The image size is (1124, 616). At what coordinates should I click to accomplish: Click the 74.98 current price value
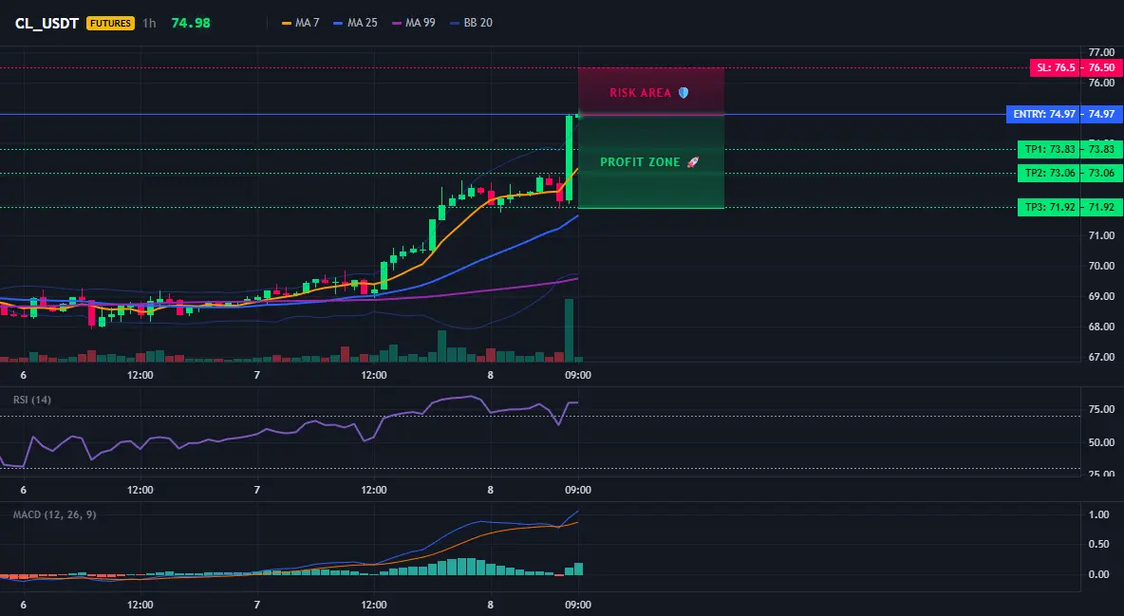191,23
